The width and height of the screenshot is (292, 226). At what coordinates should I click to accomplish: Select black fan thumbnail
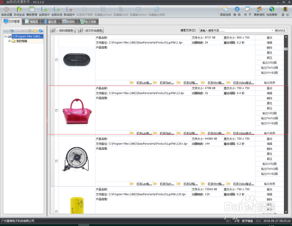tap(76, 159)
